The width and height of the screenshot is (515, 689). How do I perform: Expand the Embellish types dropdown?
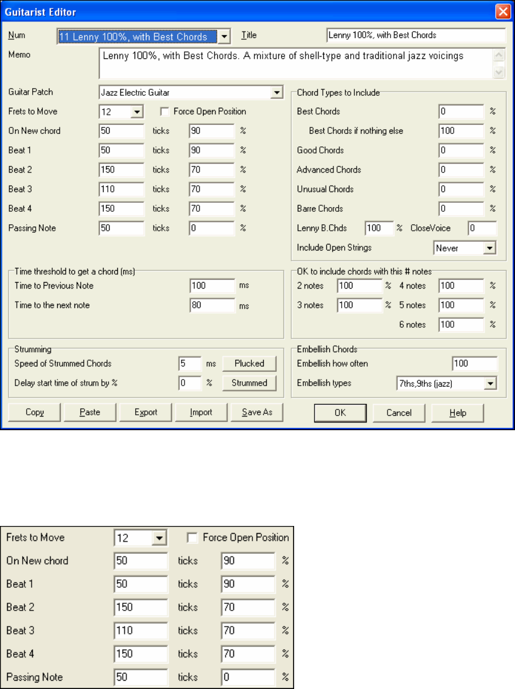tap(490, 384)
